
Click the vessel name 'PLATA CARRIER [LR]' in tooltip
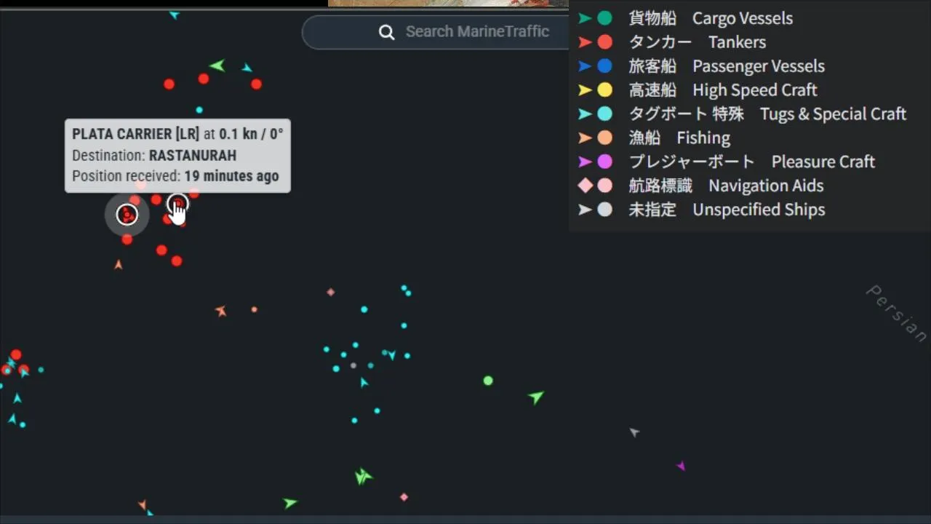(x=135, y=134)
